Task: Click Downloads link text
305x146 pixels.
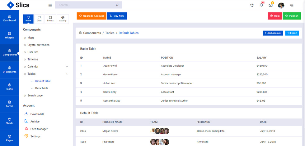Action: click(37, 114)
